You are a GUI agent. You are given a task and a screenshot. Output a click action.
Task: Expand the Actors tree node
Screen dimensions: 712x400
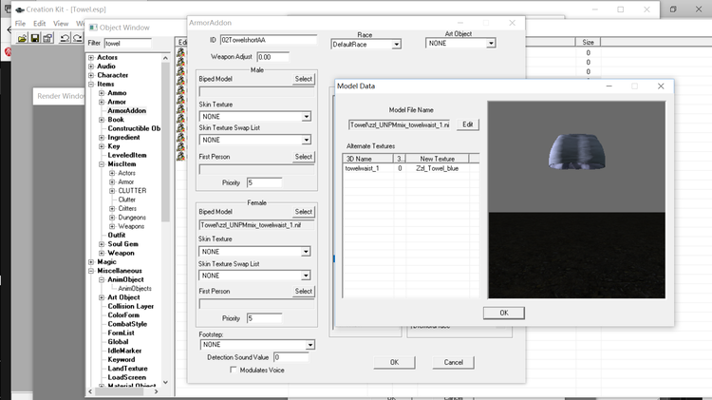pyautogui.click(x=91, y=58)
